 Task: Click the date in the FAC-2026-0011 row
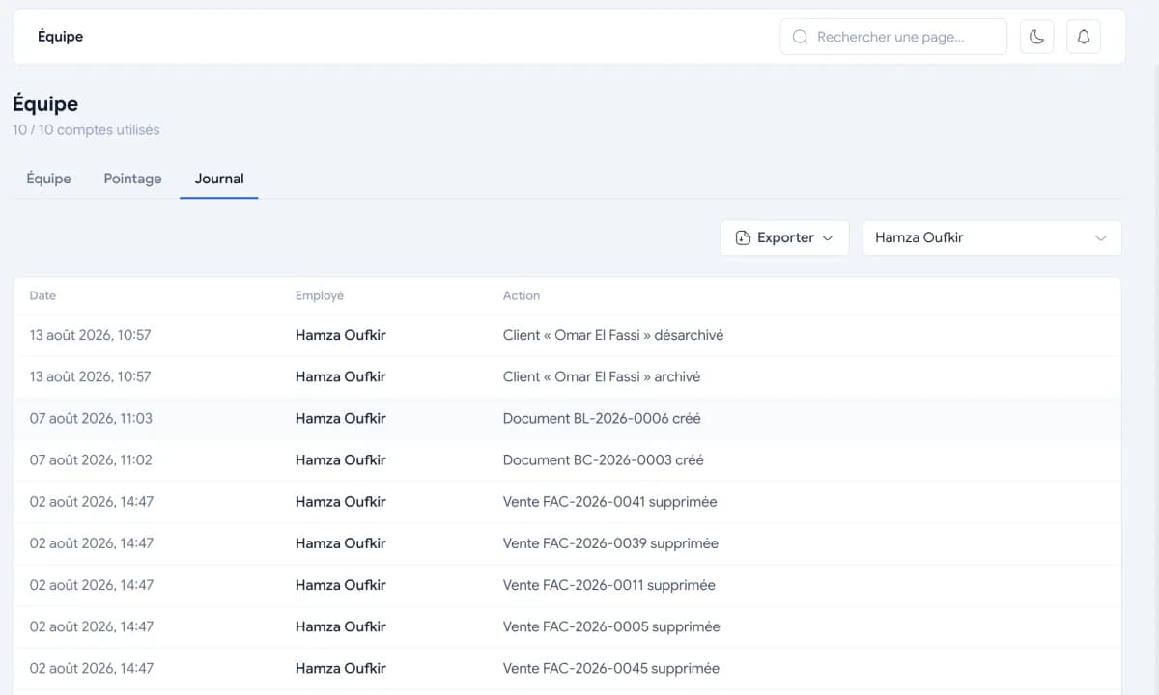tap(92, 584)
